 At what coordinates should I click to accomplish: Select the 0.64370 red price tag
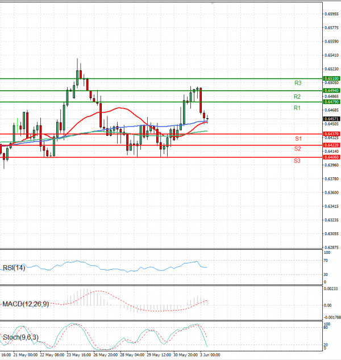click(x=331, y=134)
